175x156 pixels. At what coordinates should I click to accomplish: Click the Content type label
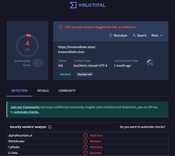[82, 61]
